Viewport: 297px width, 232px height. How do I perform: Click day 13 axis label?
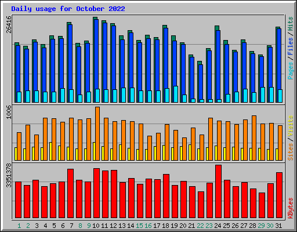[x=122, y=226]
